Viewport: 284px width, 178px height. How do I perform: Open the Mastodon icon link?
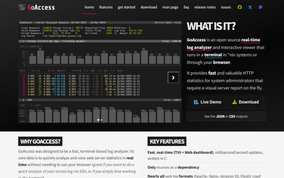pyautogui.click(x=260, y=7)
